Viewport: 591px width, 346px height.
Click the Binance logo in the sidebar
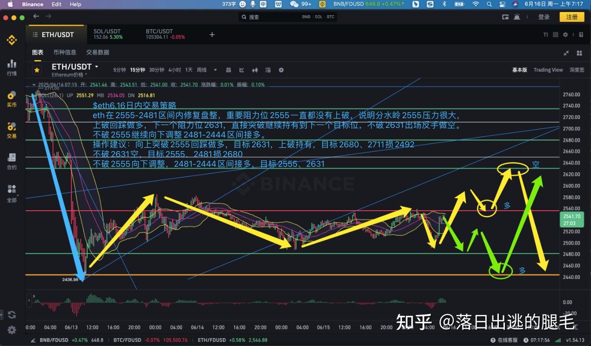tap(12, 40)
